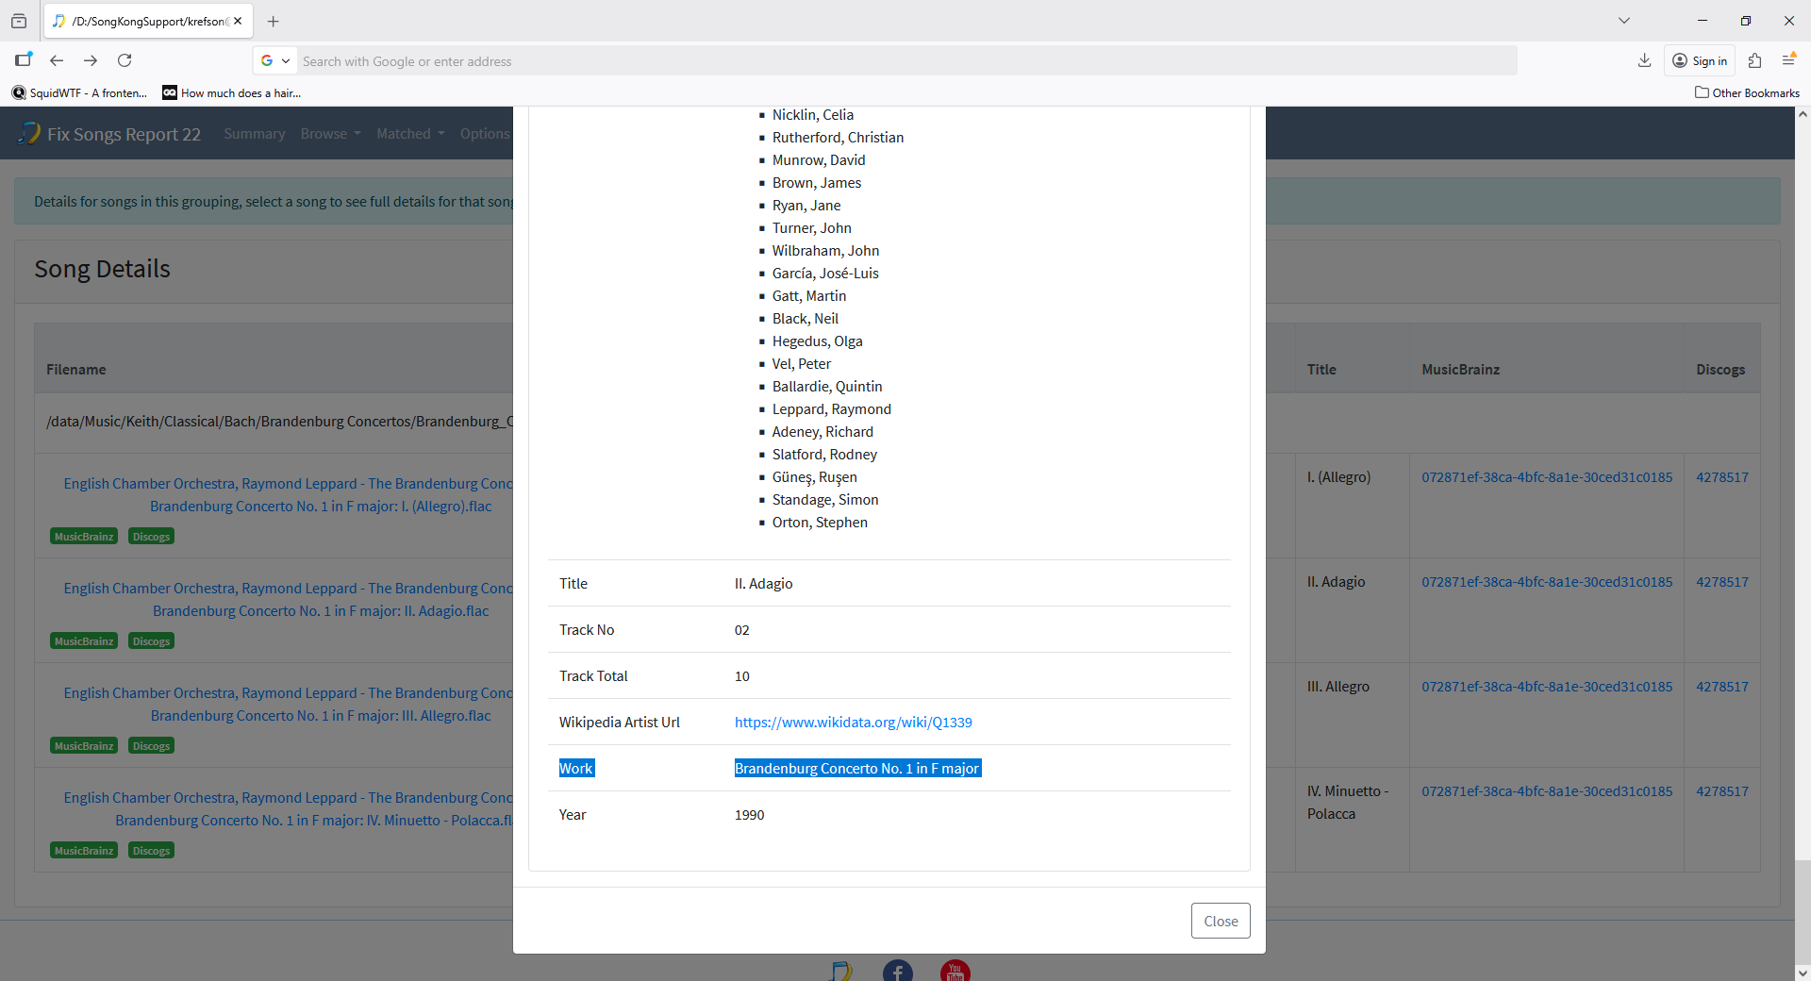Open the Matched dropdown menu
Image resolution: width=1811 pixels, height=981 pixels.
410,134
